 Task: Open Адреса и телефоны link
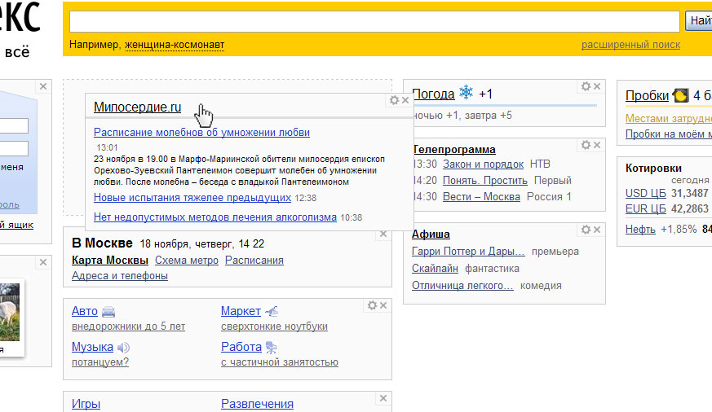click(x=119, y=275)
